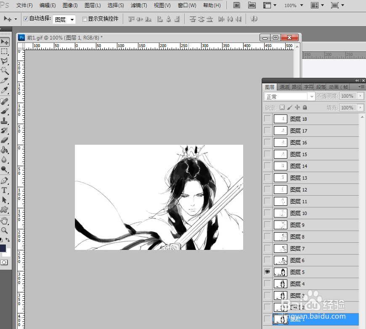The width and height of the screenshot is (366, 329).
Task: Click opacity value 100% field
Action: [x=348, y=96]
